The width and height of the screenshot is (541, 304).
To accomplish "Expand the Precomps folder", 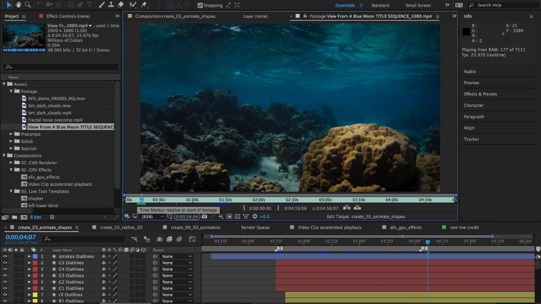I will coord(11,134).
